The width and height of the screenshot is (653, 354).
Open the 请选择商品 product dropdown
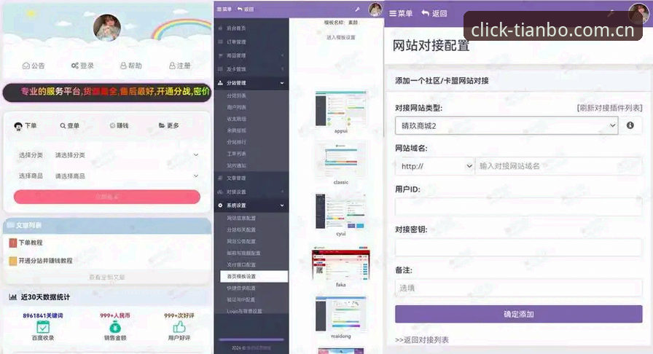click(x=127, y=176)
